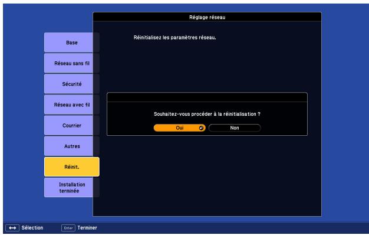The width and height of the screenshot is (369, 235).
Task: Select the Réseau sans fil tab
Action: pyautogui.click(x=71, y=63)
